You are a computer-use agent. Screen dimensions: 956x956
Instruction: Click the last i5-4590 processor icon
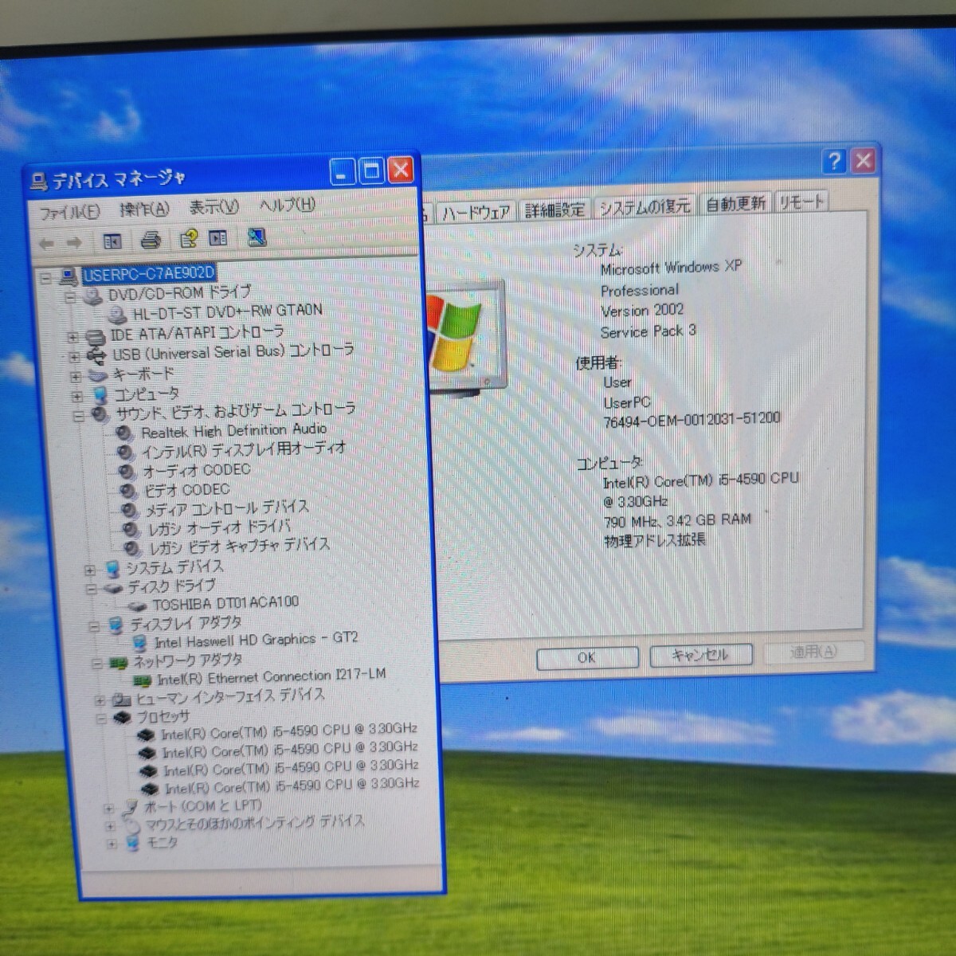(x=150, y=789)
